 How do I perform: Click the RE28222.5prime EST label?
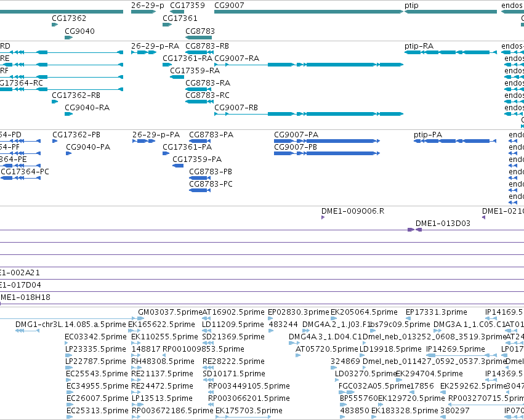click(x=233, y=361)
